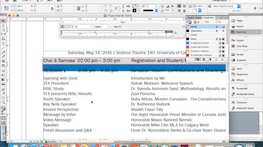This screenshot has width=263, height=147.
Task: Toggle formatting affects text in Swatches
Action: point(198,22)
